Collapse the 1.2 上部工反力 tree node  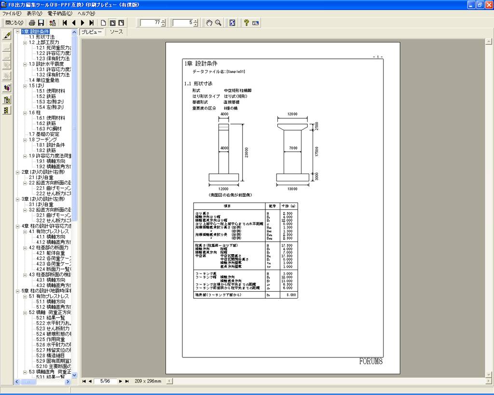tap(25, 42)
